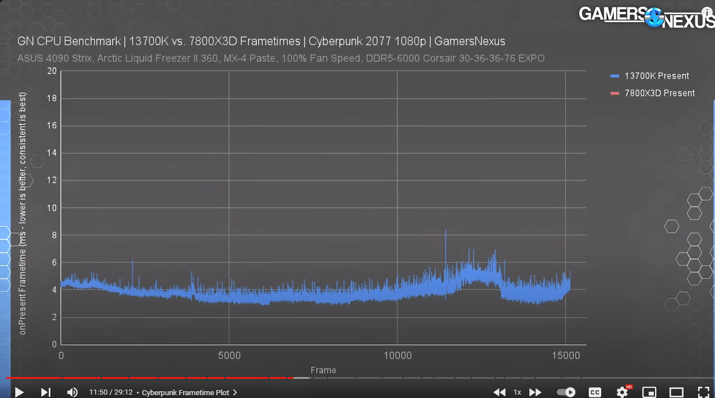
Task: Click the 11:50 / 29:12 time display
Action: pyautogui.click(x=111, y=392)
